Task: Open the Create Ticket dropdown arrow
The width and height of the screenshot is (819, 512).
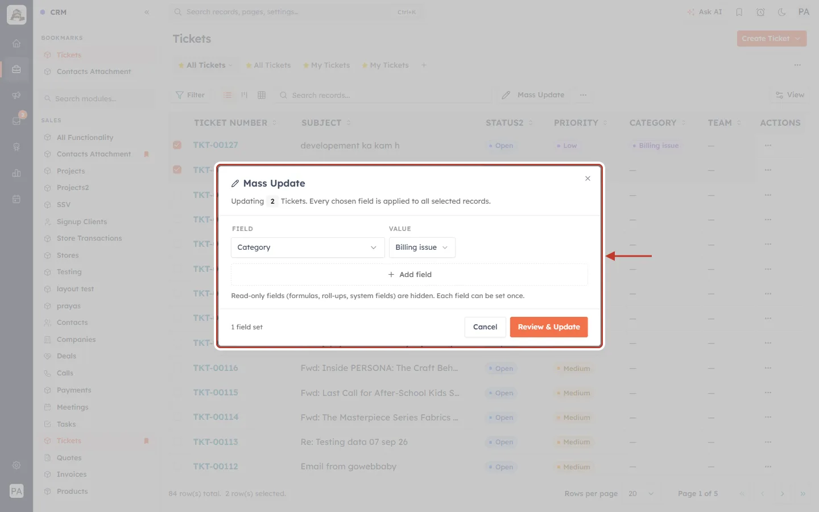Action: [798, 39]
